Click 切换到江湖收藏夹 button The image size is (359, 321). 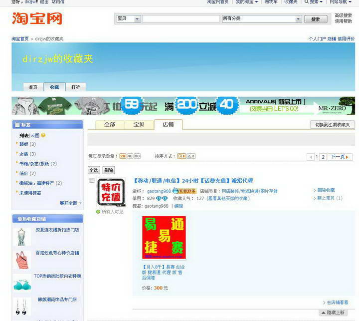(333, 125)
